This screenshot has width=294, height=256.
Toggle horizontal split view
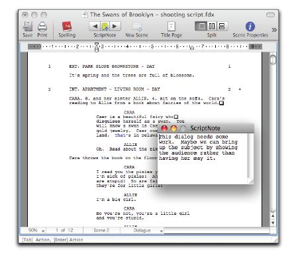pyautogui.click(x=222, y=27)
